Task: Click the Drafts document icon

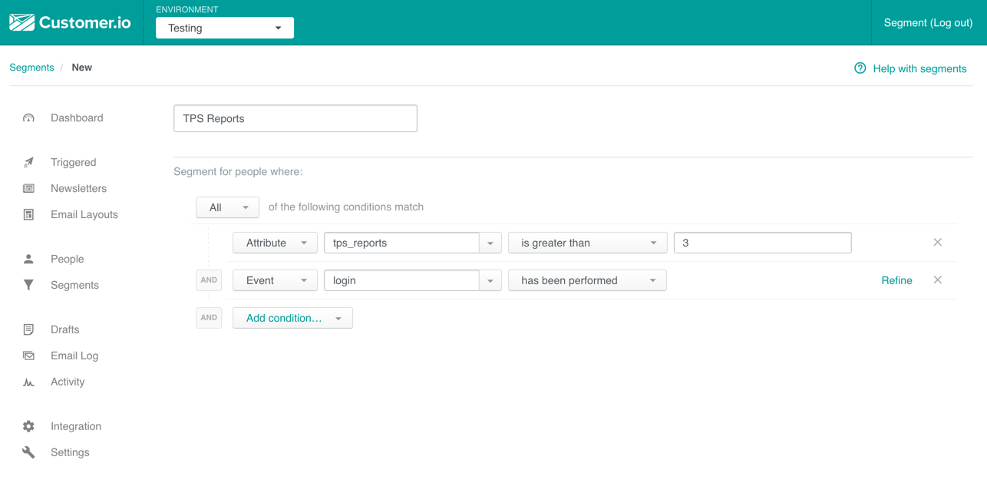Action: [28, 330]
